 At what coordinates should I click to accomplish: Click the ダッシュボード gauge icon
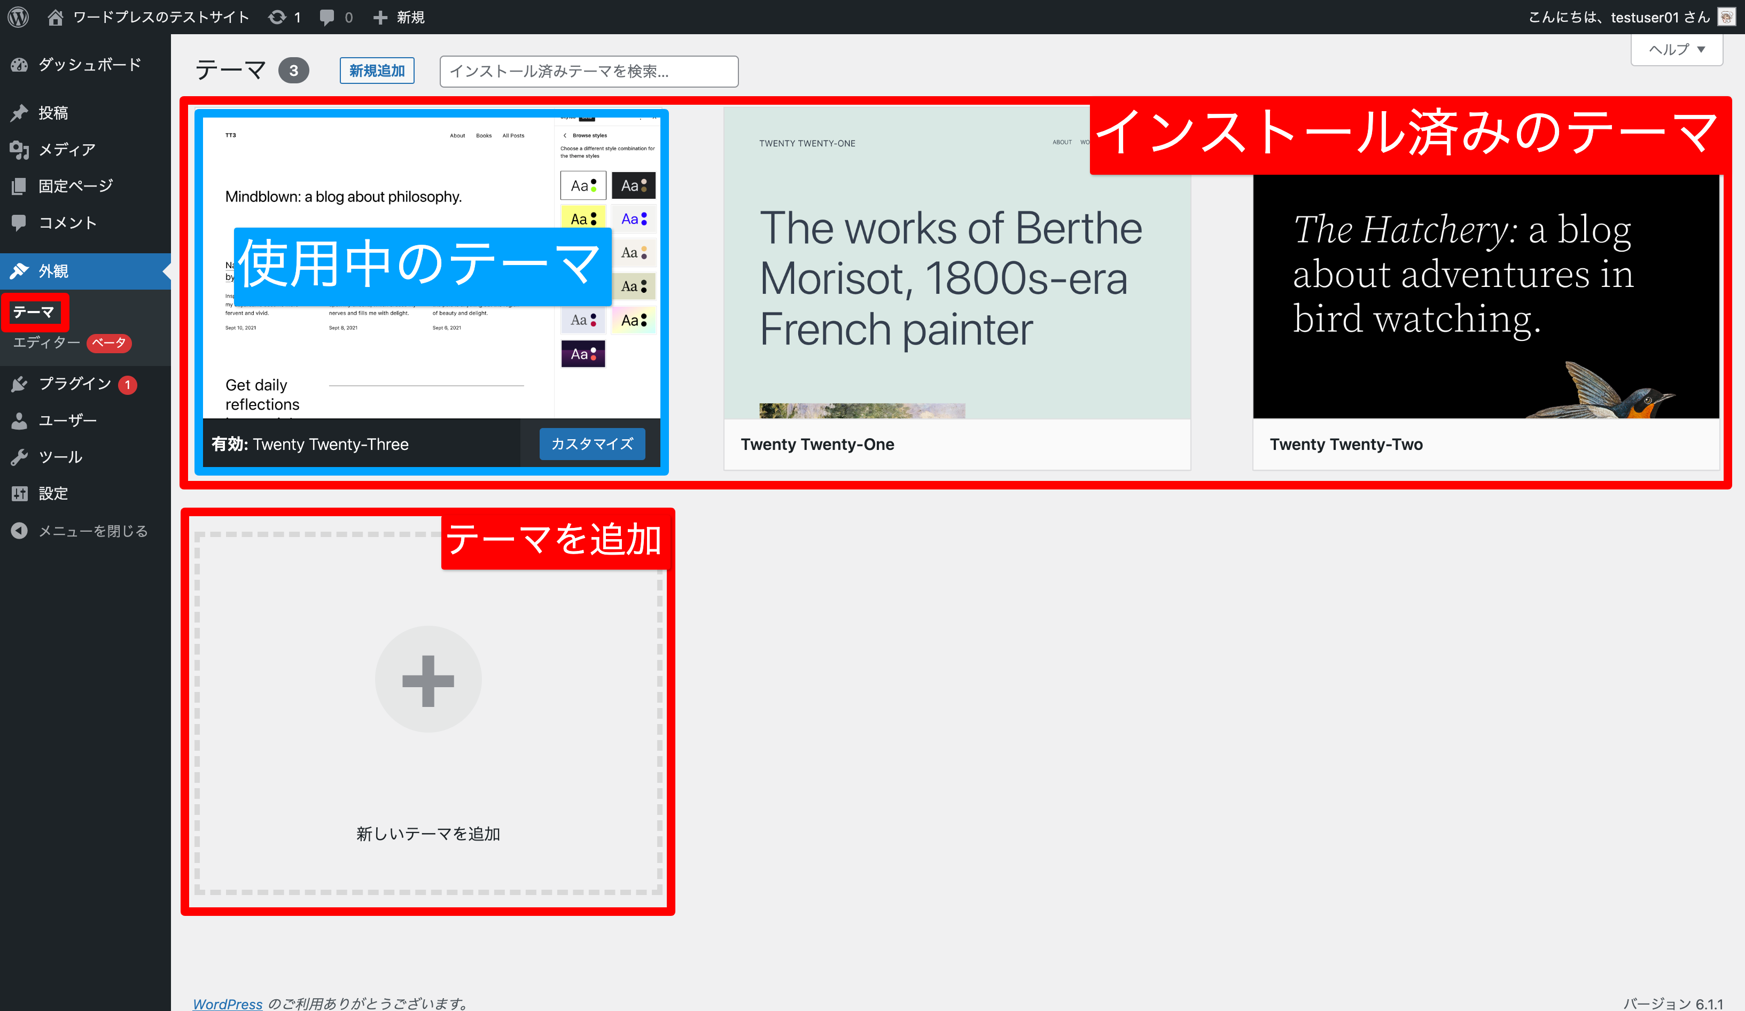(x=19, y=65)
